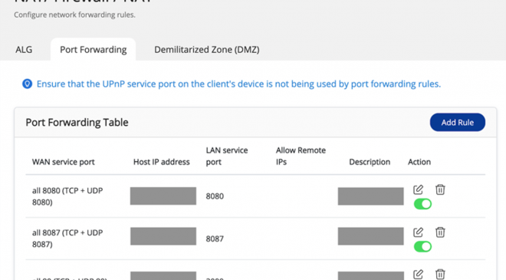Disable the 8080 rule toggle switch

coord(422,204)
